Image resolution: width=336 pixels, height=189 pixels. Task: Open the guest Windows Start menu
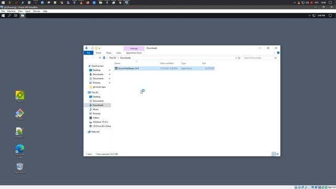3,16
